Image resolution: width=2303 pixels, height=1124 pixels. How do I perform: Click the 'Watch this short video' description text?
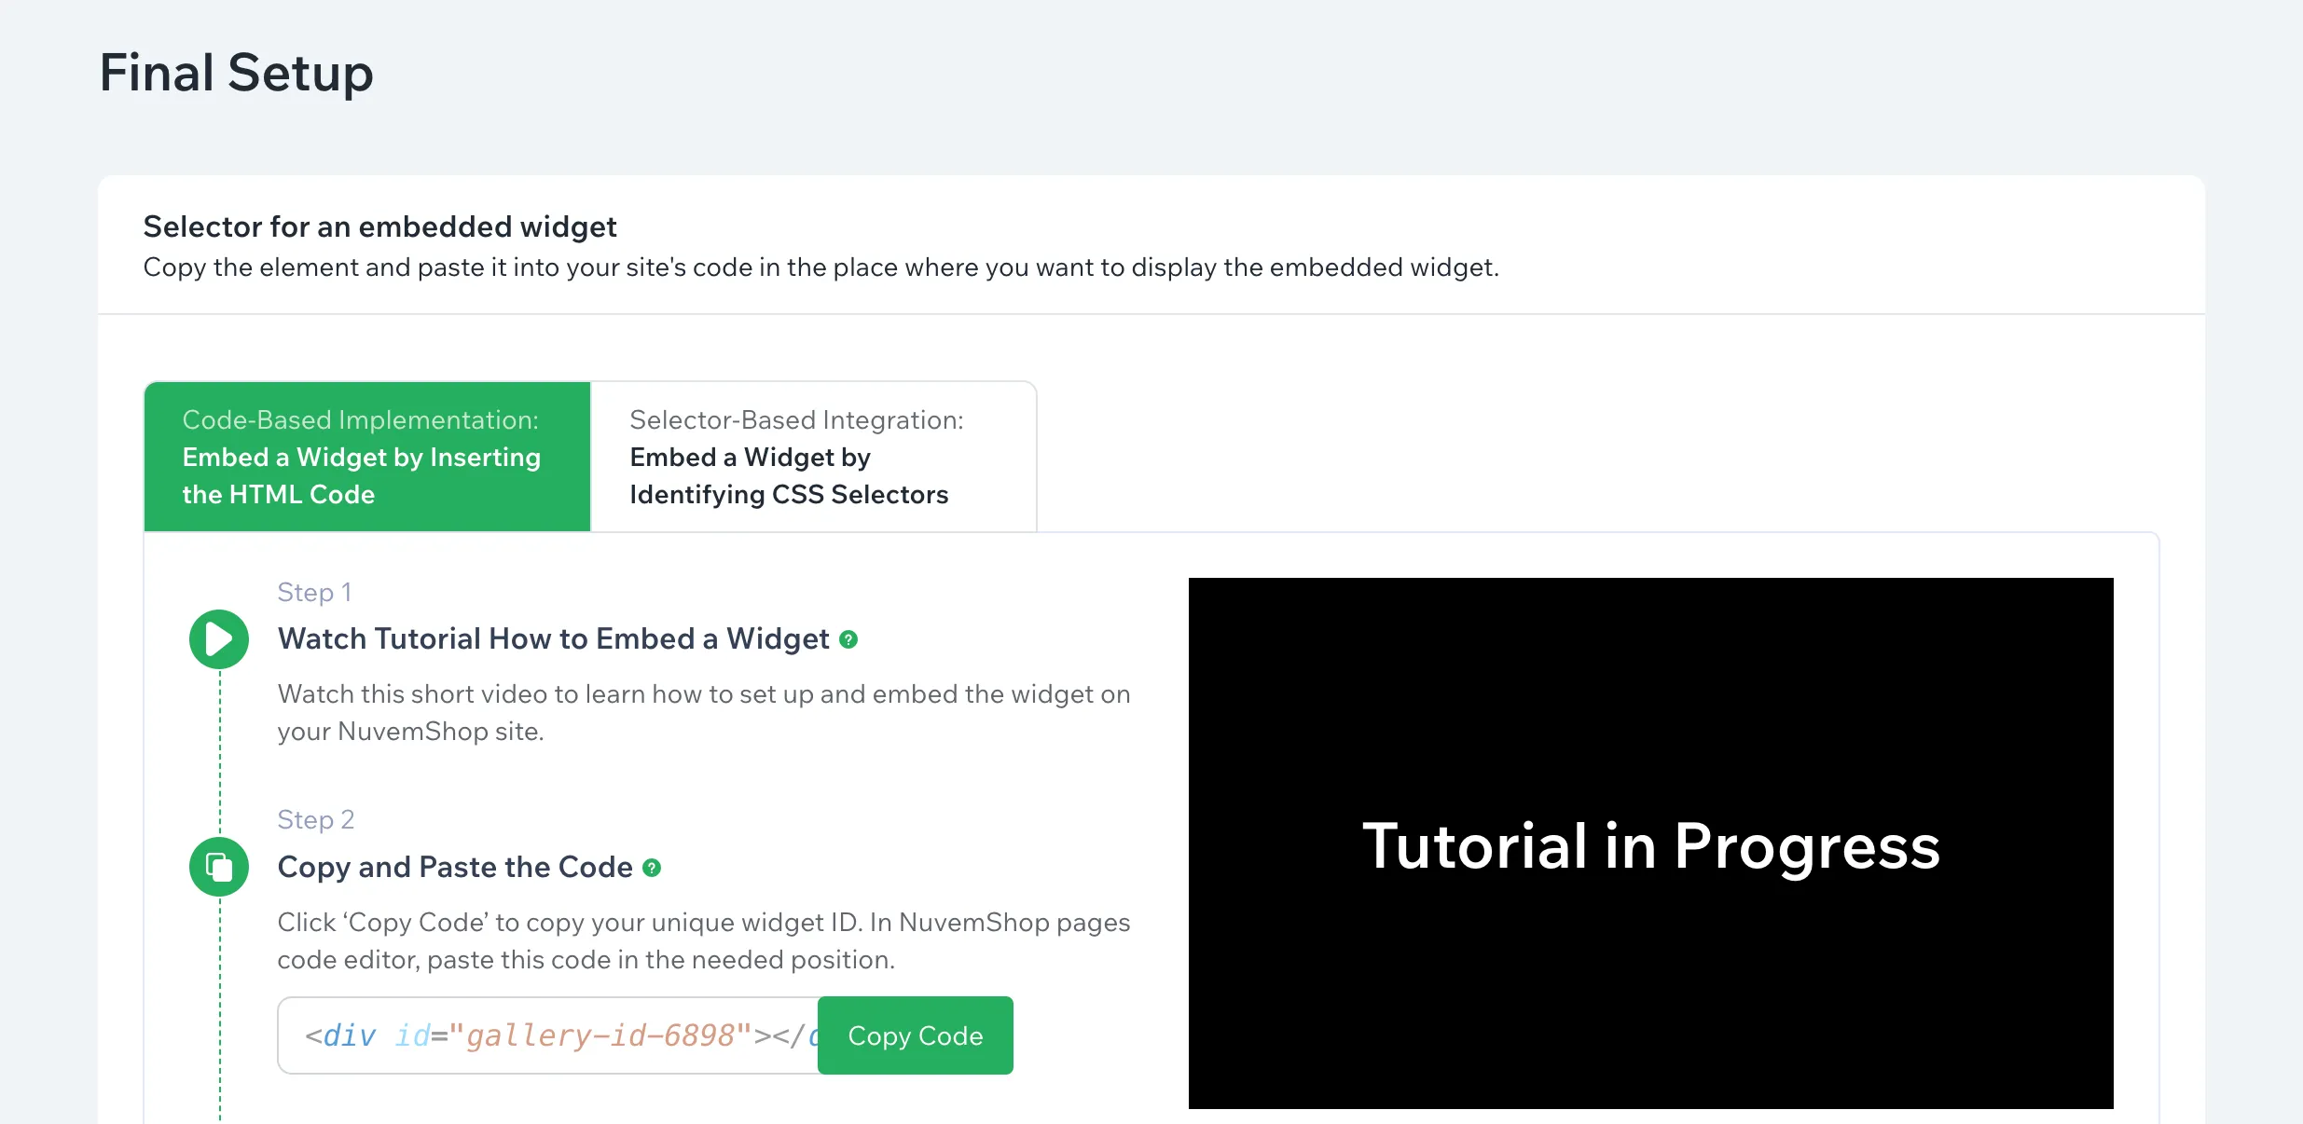[x=703, y=712]
